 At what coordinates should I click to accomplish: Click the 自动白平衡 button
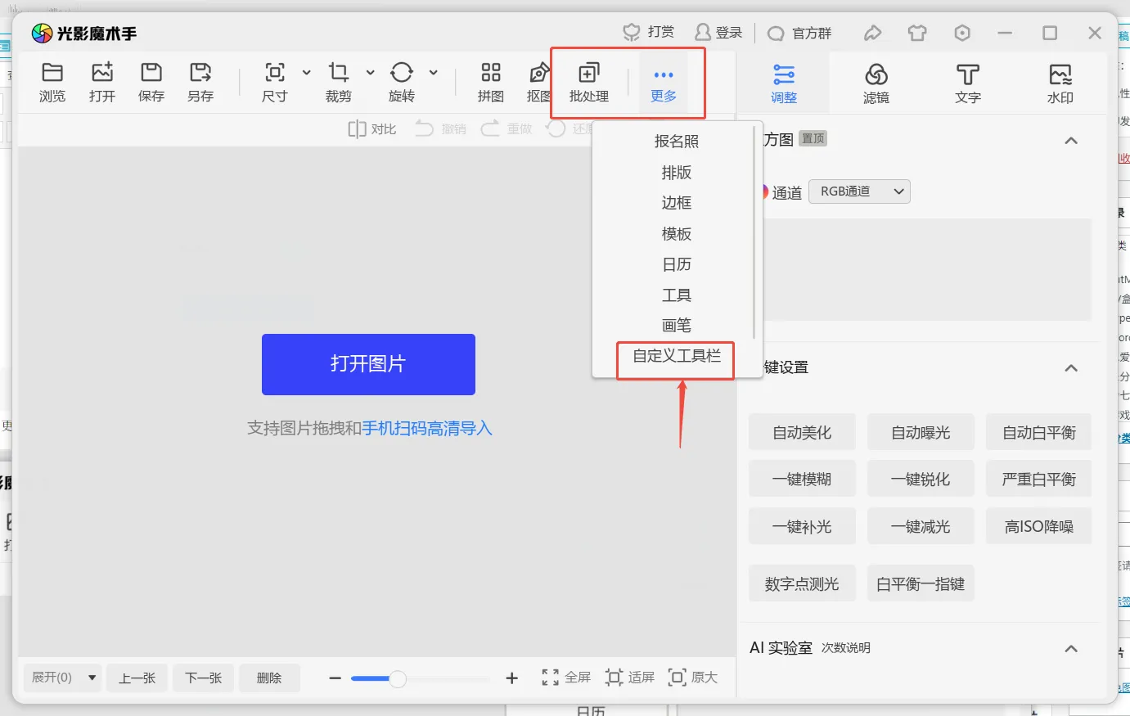[x=1039, y=432]
